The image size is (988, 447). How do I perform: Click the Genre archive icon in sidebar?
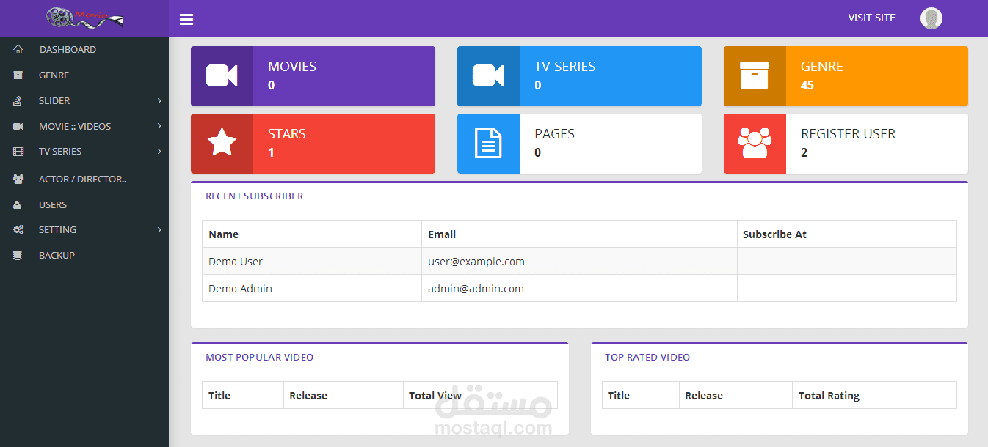point(18,75)
